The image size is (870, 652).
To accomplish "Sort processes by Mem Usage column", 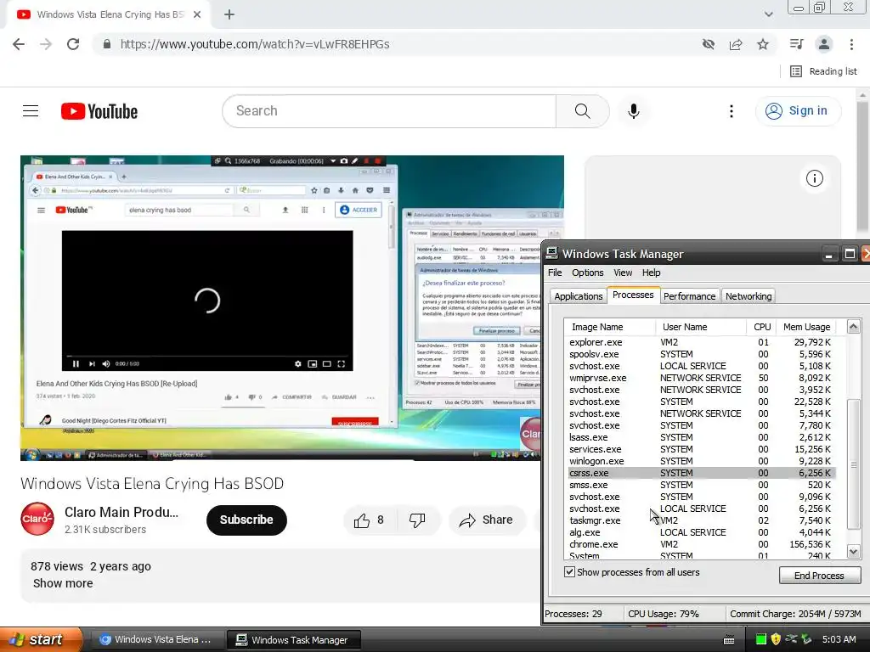I will 807,327.
